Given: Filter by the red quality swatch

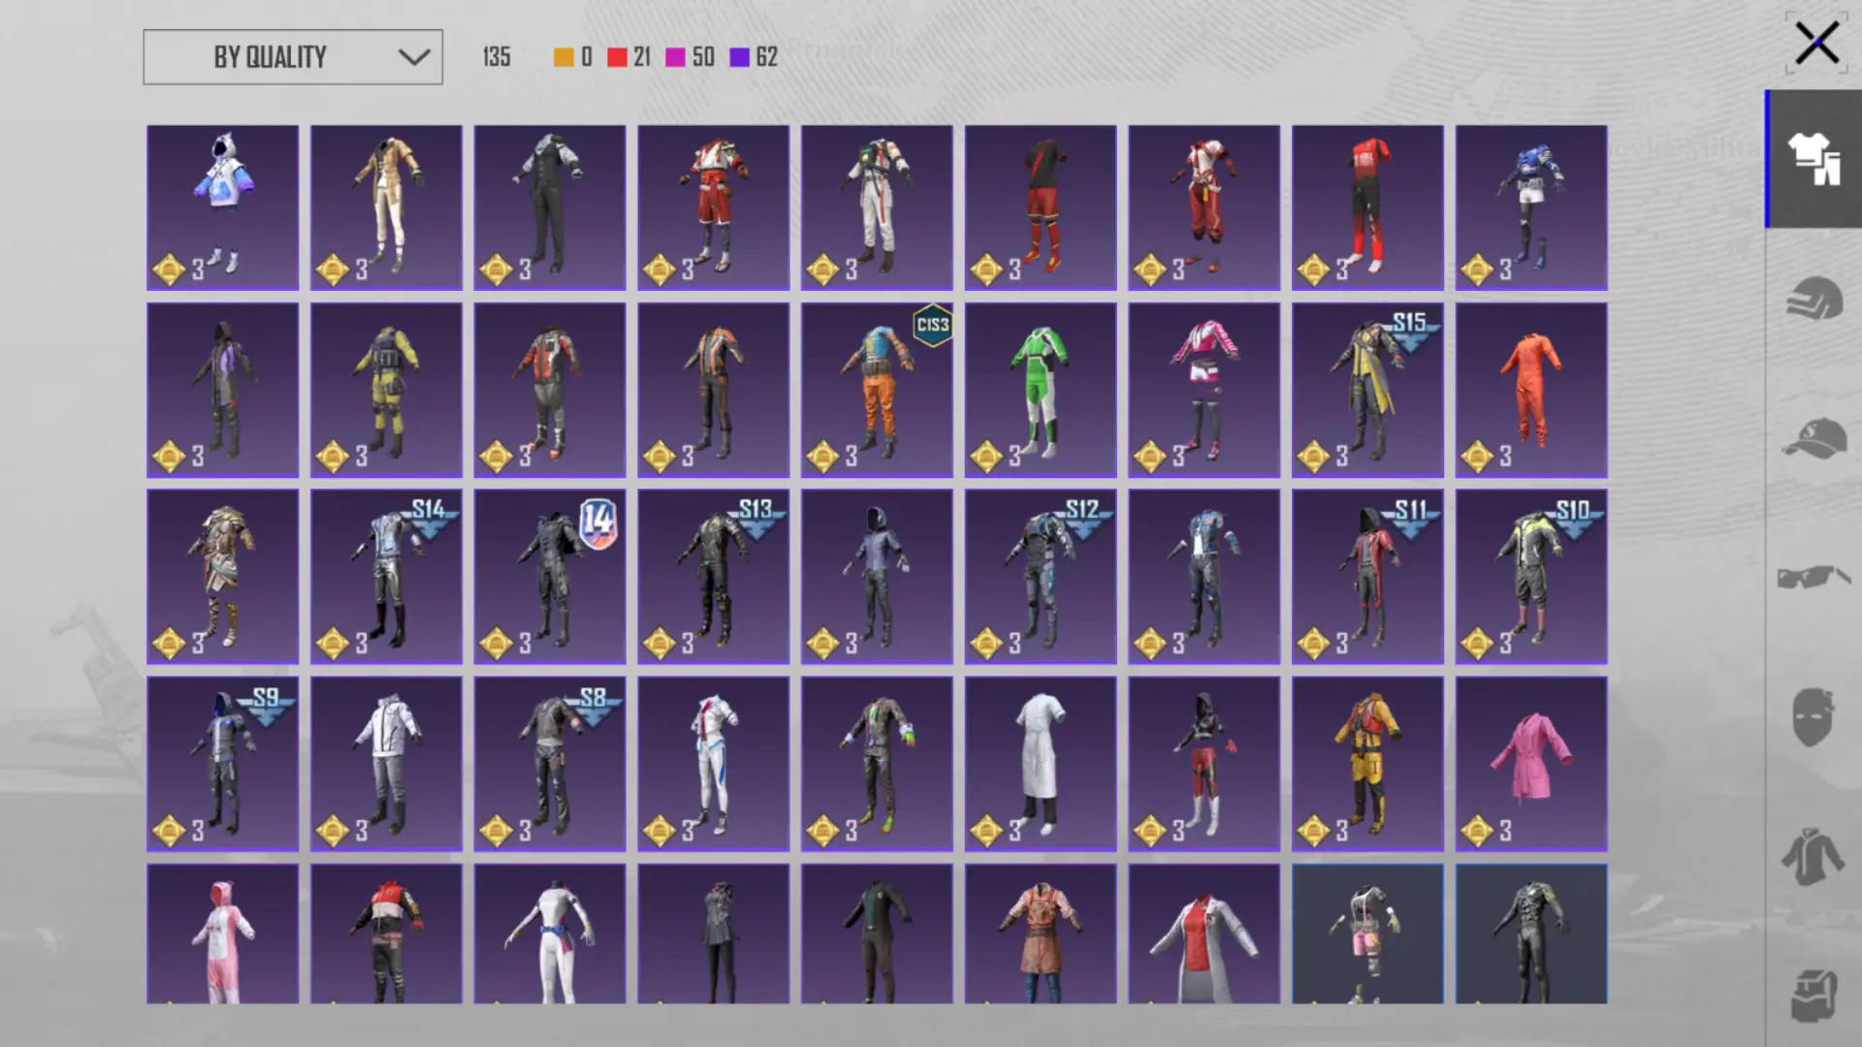Looking at the screenshot, I should (618, 57).
